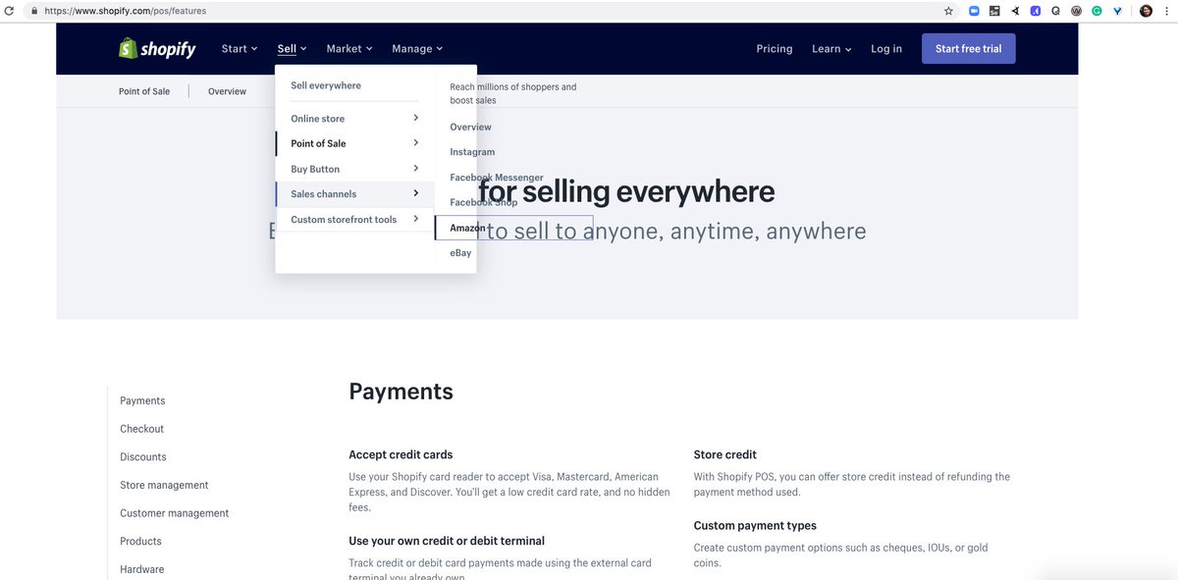
Task: Open the Zoom extension icon
Action: [x=974, y=11]
